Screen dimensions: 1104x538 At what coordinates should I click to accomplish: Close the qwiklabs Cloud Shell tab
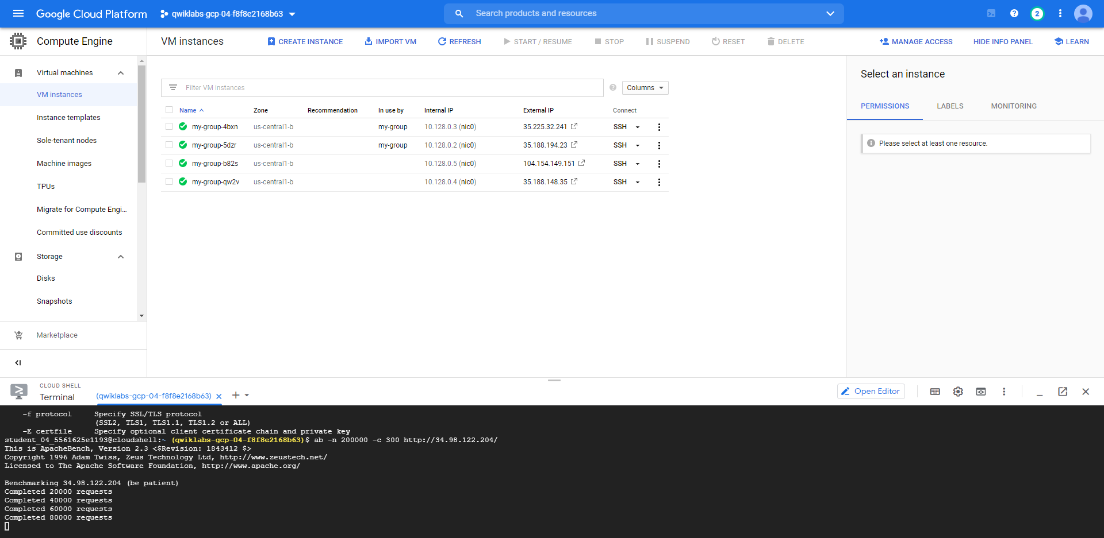pos(219,396)
